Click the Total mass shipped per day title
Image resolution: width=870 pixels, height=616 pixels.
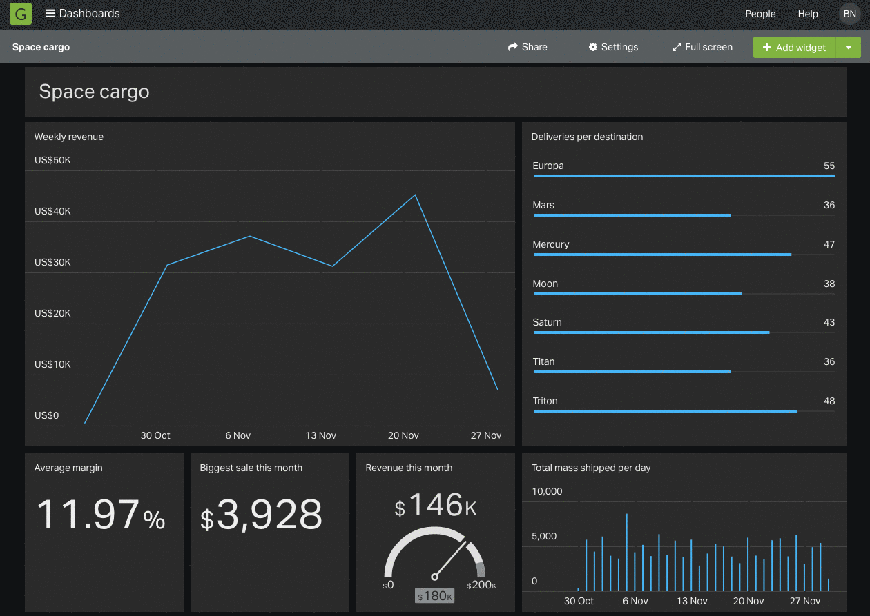click(591, 468)
